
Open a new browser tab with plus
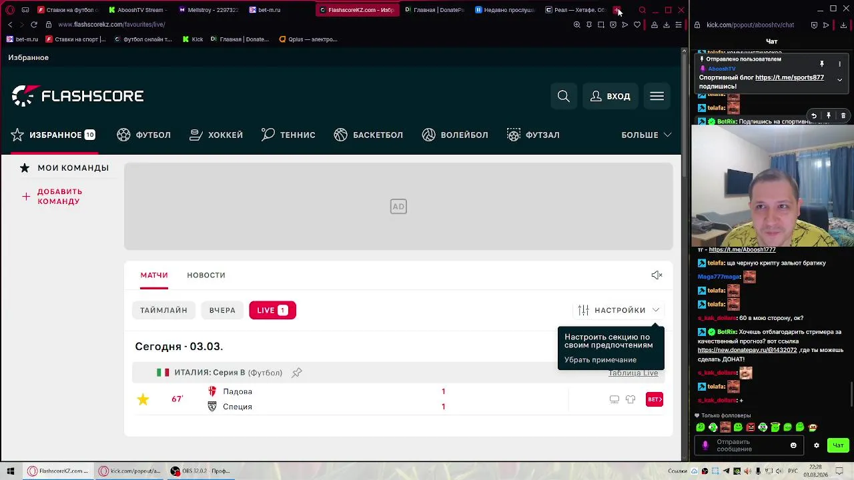pyautogui.click(x=618, y=10)
